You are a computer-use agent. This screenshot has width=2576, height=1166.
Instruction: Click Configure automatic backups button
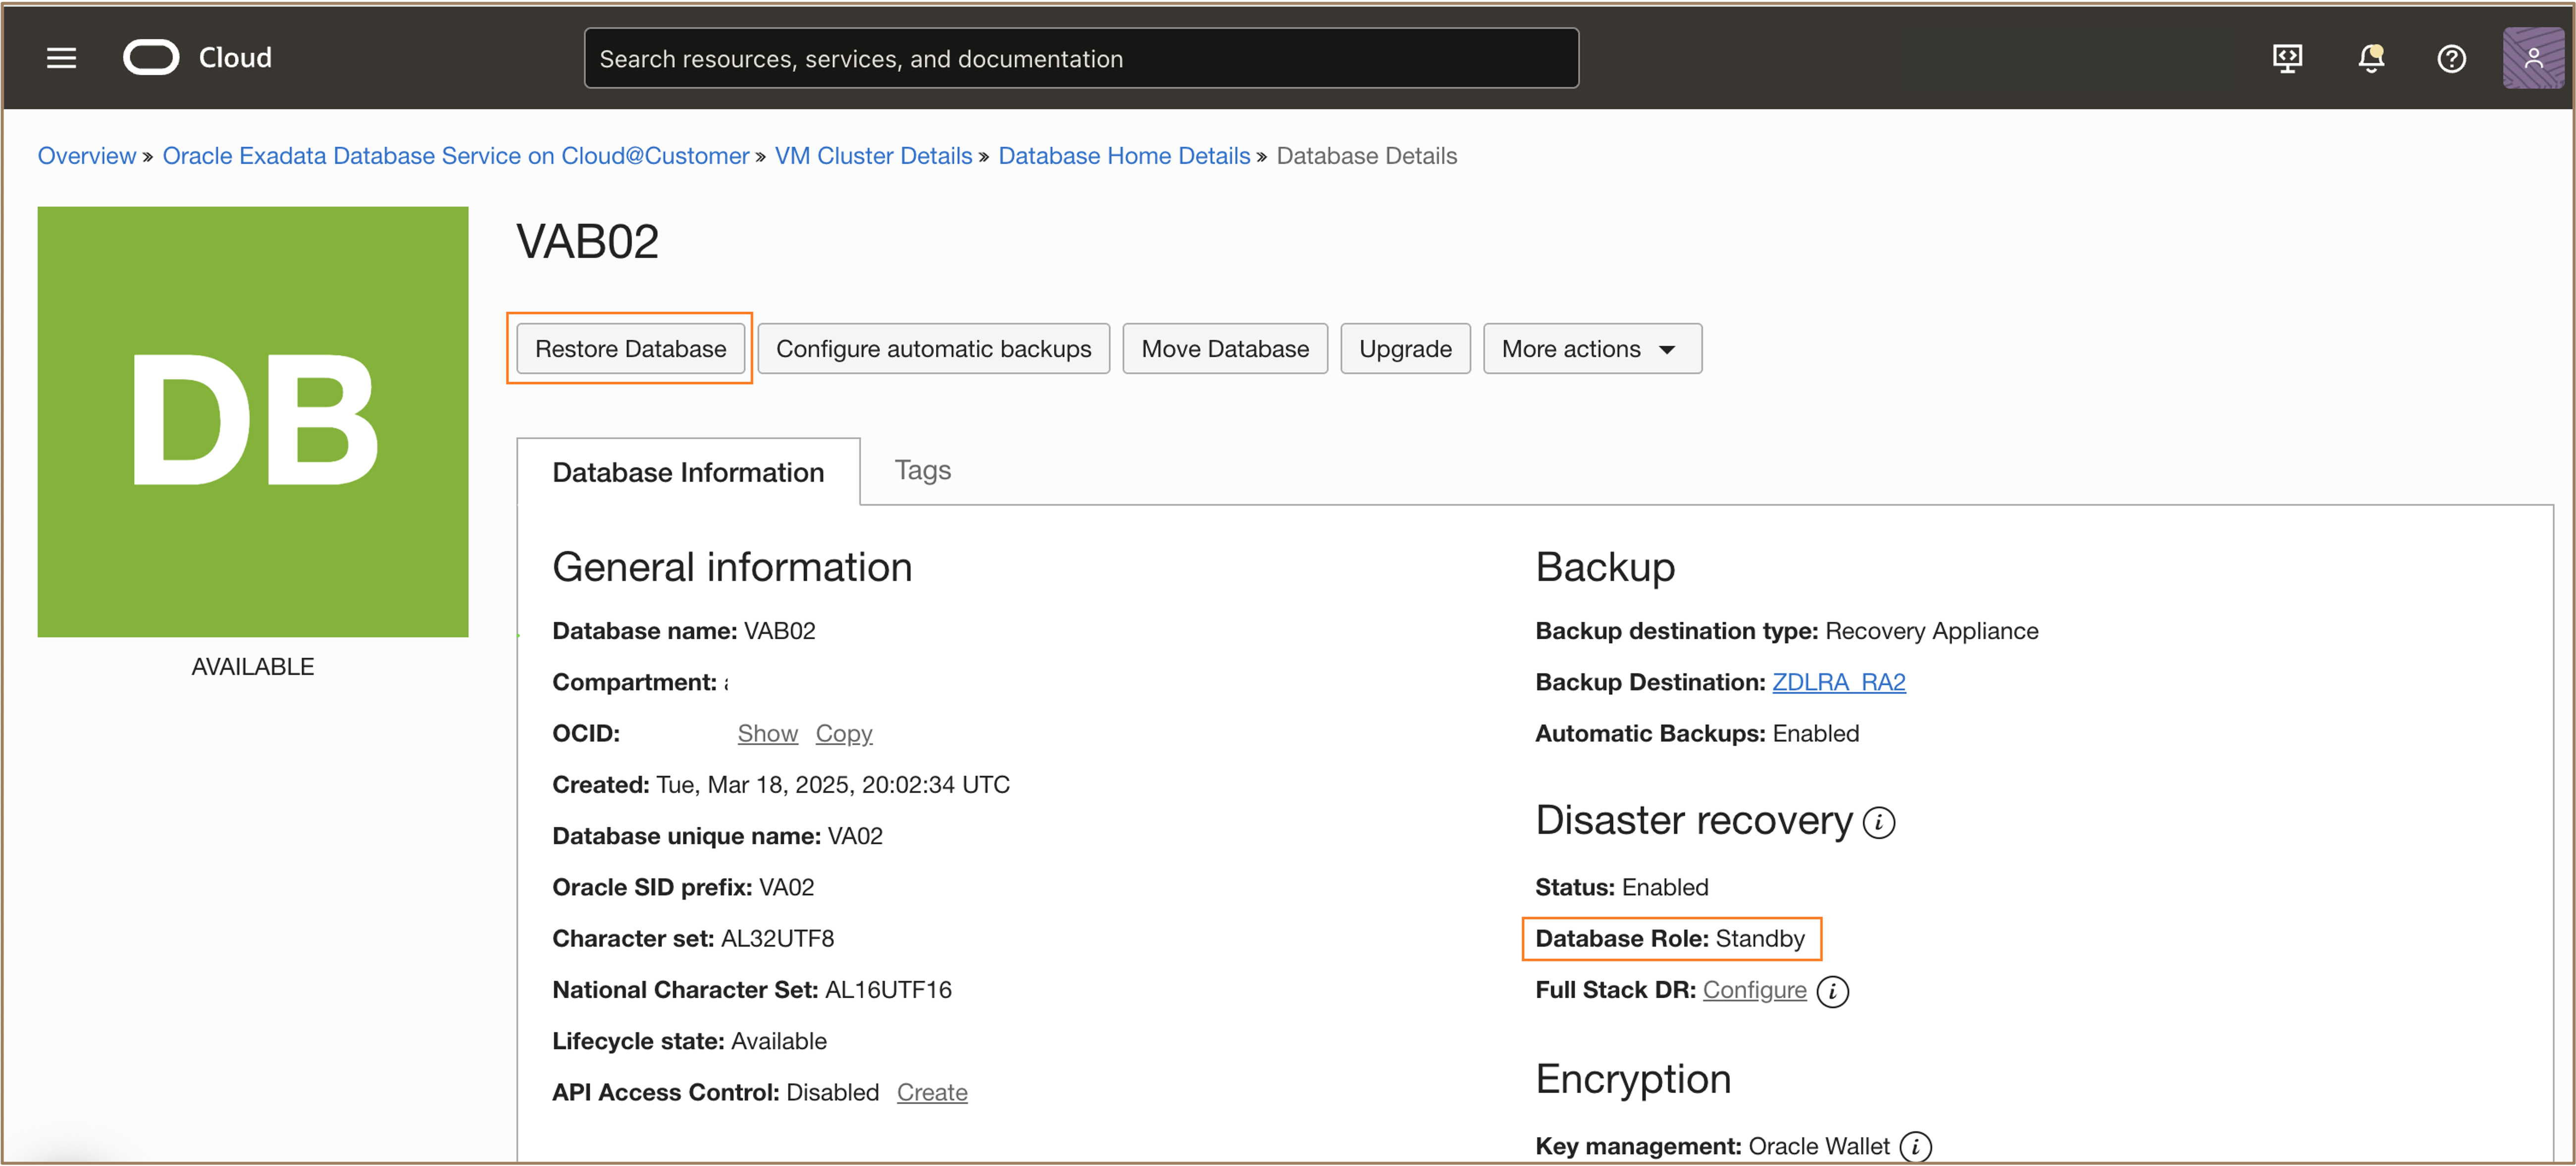933,348
